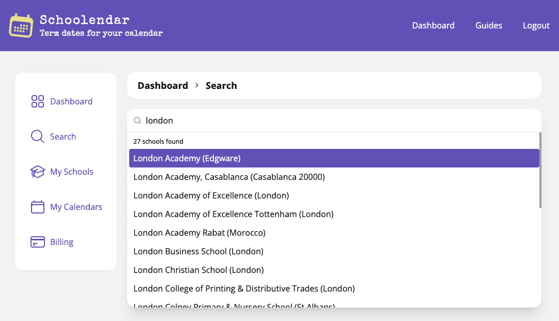
Task: Select London Academy of Excellence (London)
Action: coord(211,195)
